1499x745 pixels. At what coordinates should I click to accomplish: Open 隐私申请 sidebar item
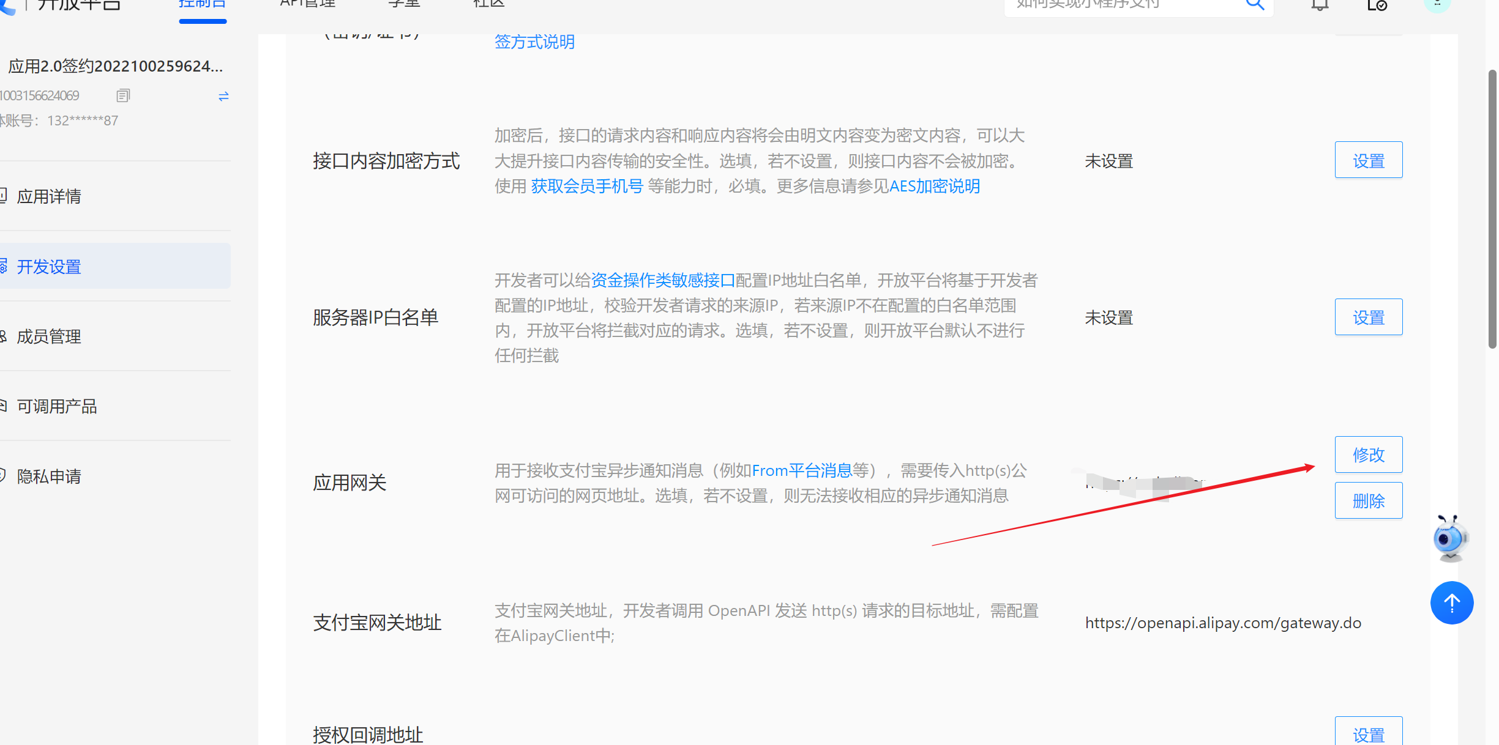(x=49, y=476)
